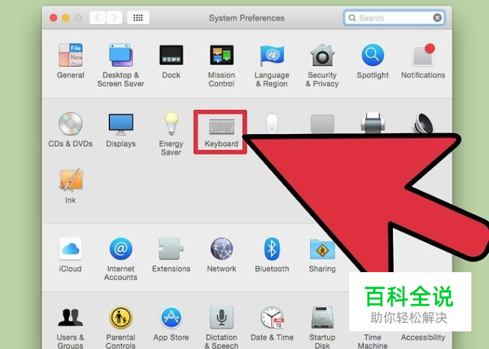Close the System Preferences window
This screenshot has width=489, height=349.
(53, 18)
